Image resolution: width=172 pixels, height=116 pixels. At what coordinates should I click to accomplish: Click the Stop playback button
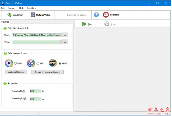coord(110,24)
